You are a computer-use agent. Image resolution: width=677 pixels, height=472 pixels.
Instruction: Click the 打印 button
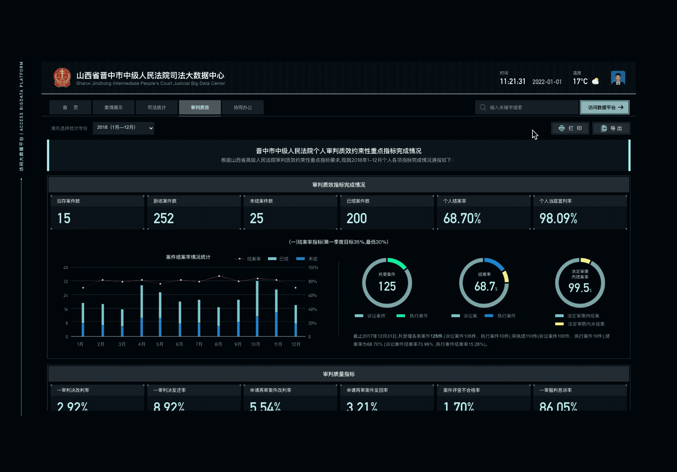[570, 128]
